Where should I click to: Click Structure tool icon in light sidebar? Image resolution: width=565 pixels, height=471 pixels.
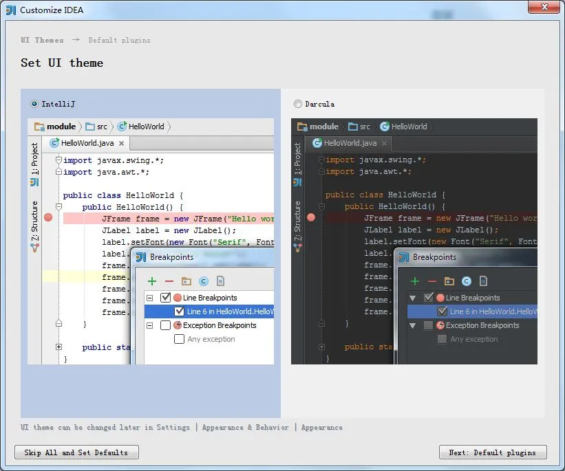pos(34,248)
